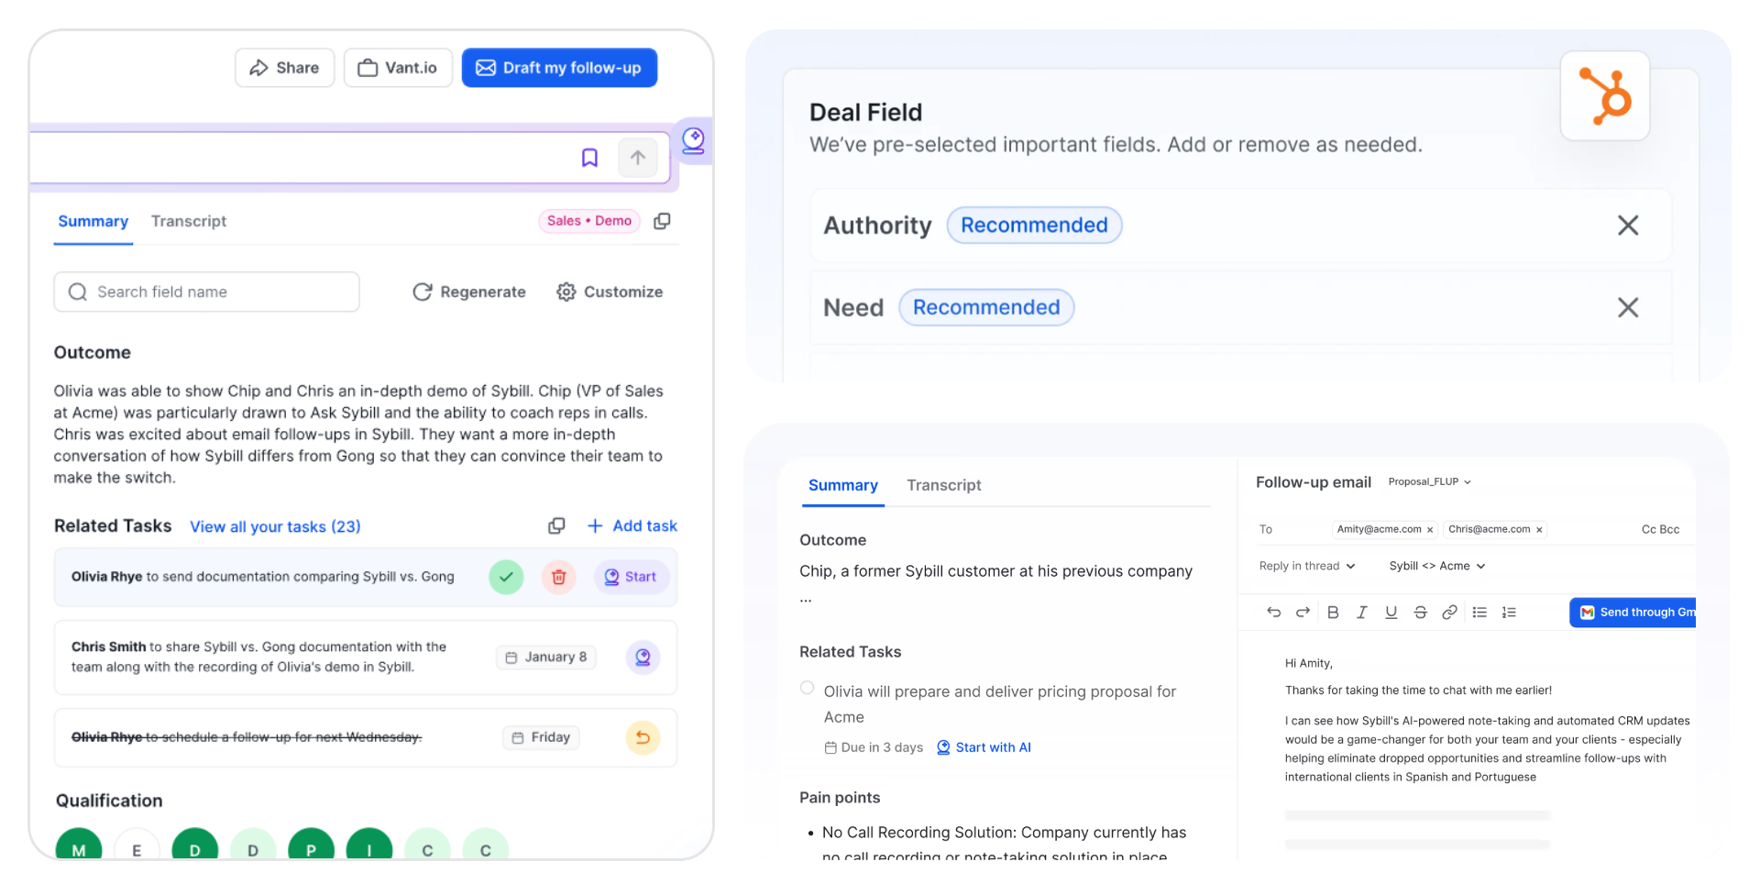Switch to Transcript tab in left panel
The height and width of the screenshot is (884, 1760).
189,221
